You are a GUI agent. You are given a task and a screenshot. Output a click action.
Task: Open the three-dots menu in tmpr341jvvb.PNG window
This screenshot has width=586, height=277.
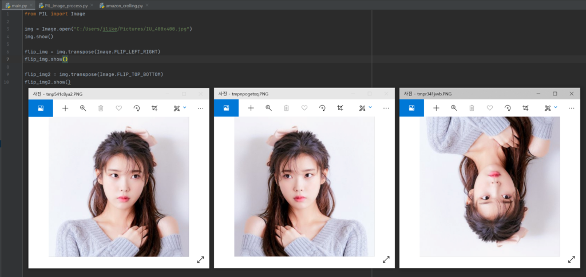[571, 108]
